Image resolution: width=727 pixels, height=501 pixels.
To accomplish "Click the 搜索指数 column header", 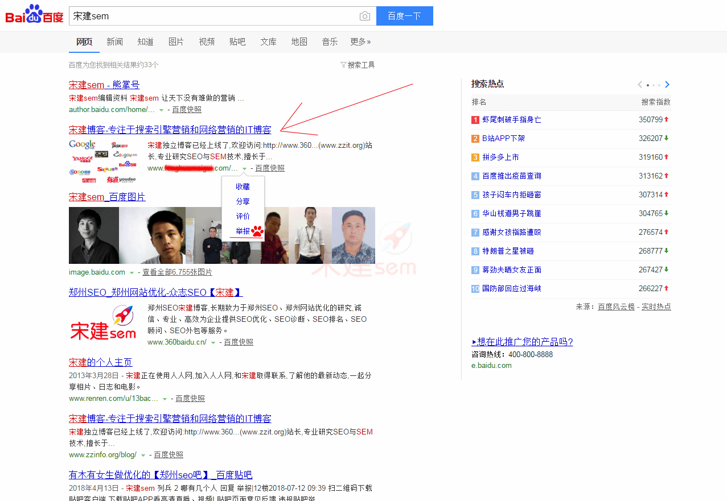I will [x=656, y=102].
